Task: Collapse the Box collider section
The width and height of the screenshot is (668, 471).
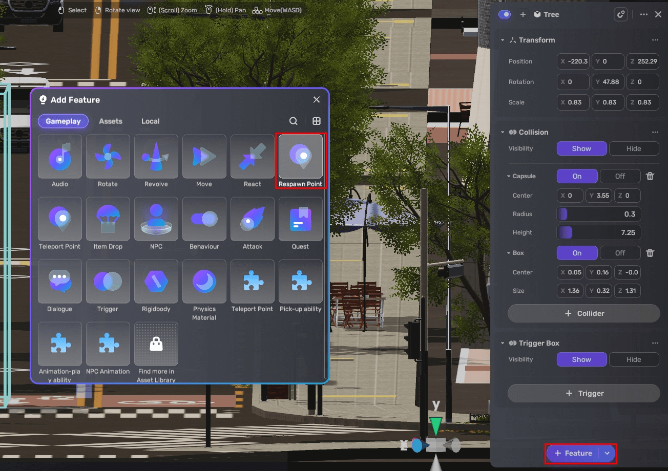Action: tap(509, 253)
